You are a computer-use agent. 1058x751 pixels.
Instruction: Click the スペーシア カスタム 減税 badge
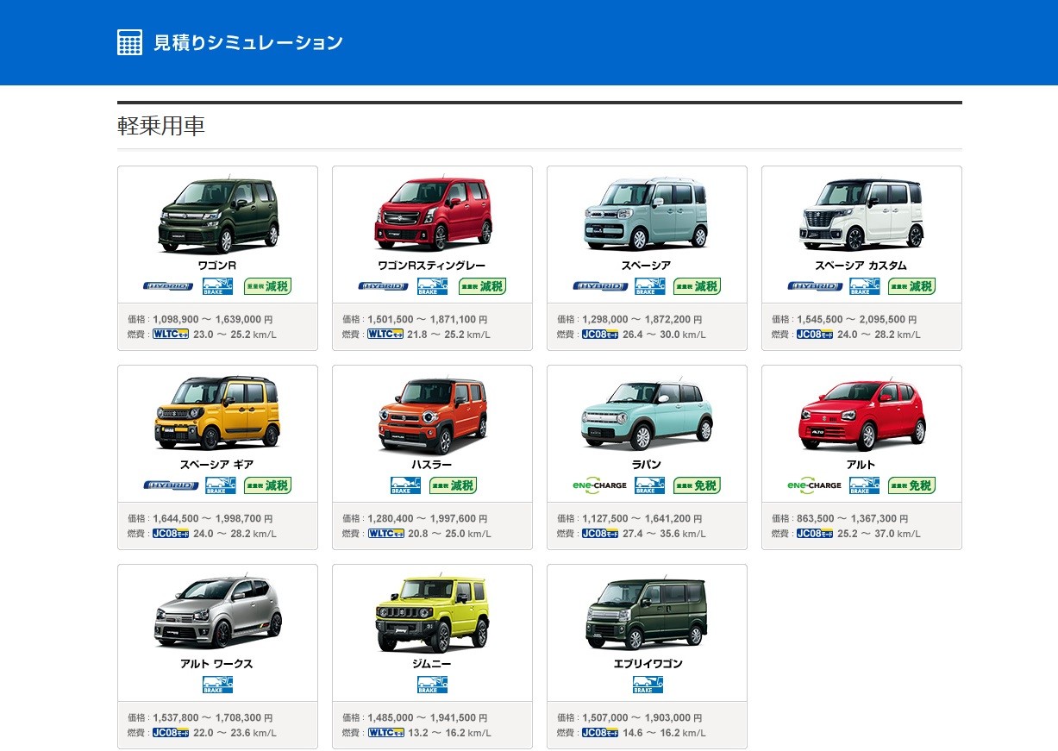click(912, 286)
